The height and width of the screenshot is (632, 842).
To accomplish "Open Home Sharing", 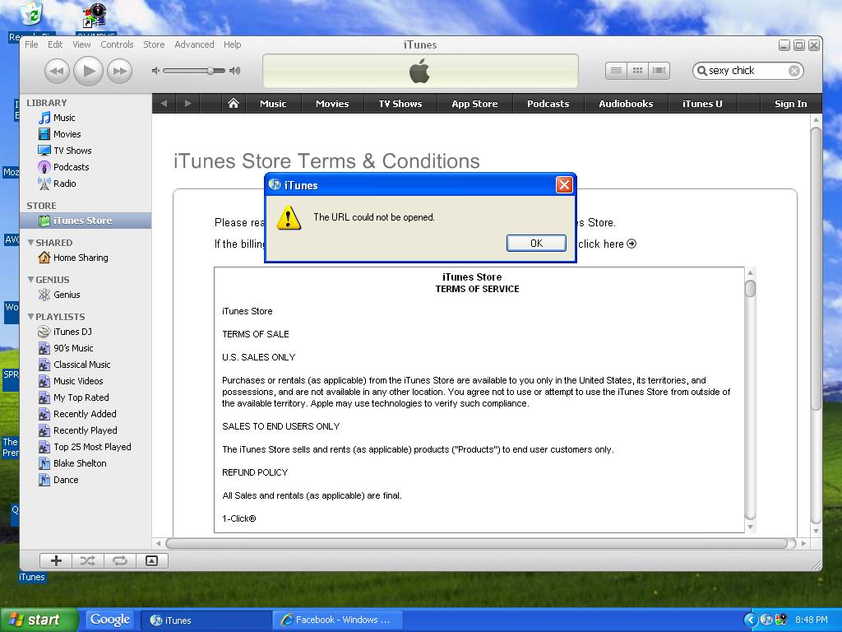I will [86, 258].
